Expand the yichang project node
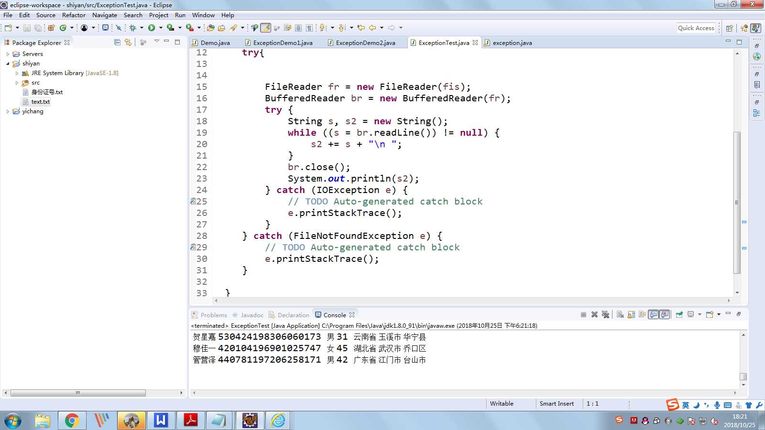Screen dimensions: 765x430 8,111
